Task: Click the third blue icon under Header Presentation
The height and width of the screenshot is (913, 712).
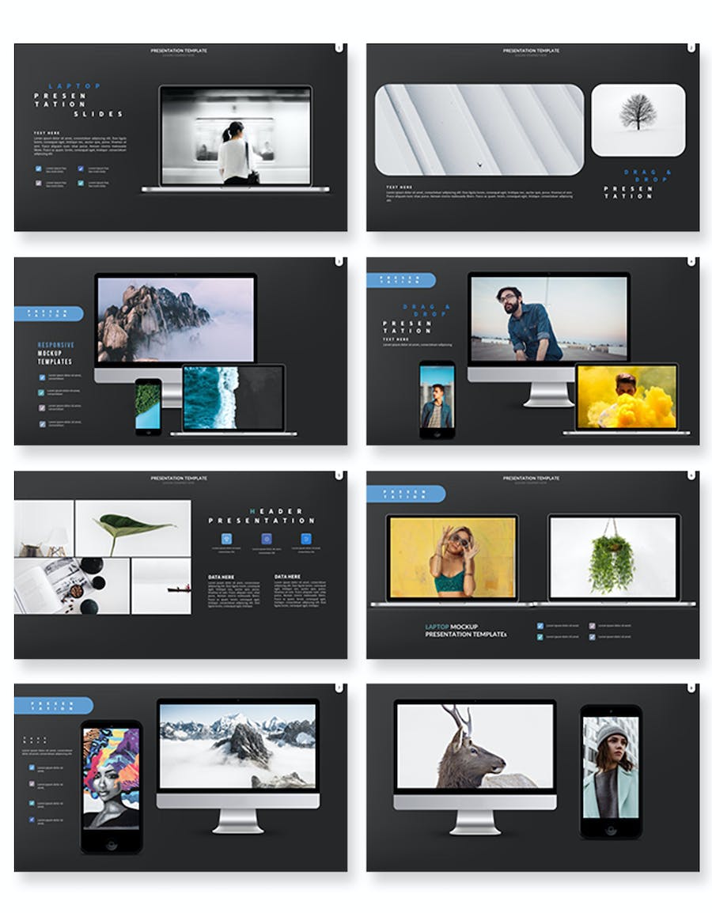Action: 306,539
